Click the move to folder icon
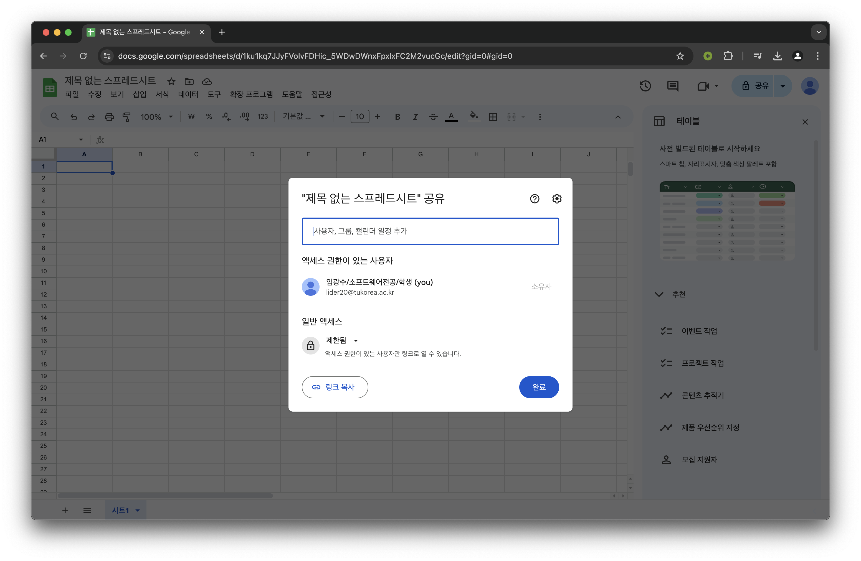The image size is (861, 561). click(x=189, y=81)
